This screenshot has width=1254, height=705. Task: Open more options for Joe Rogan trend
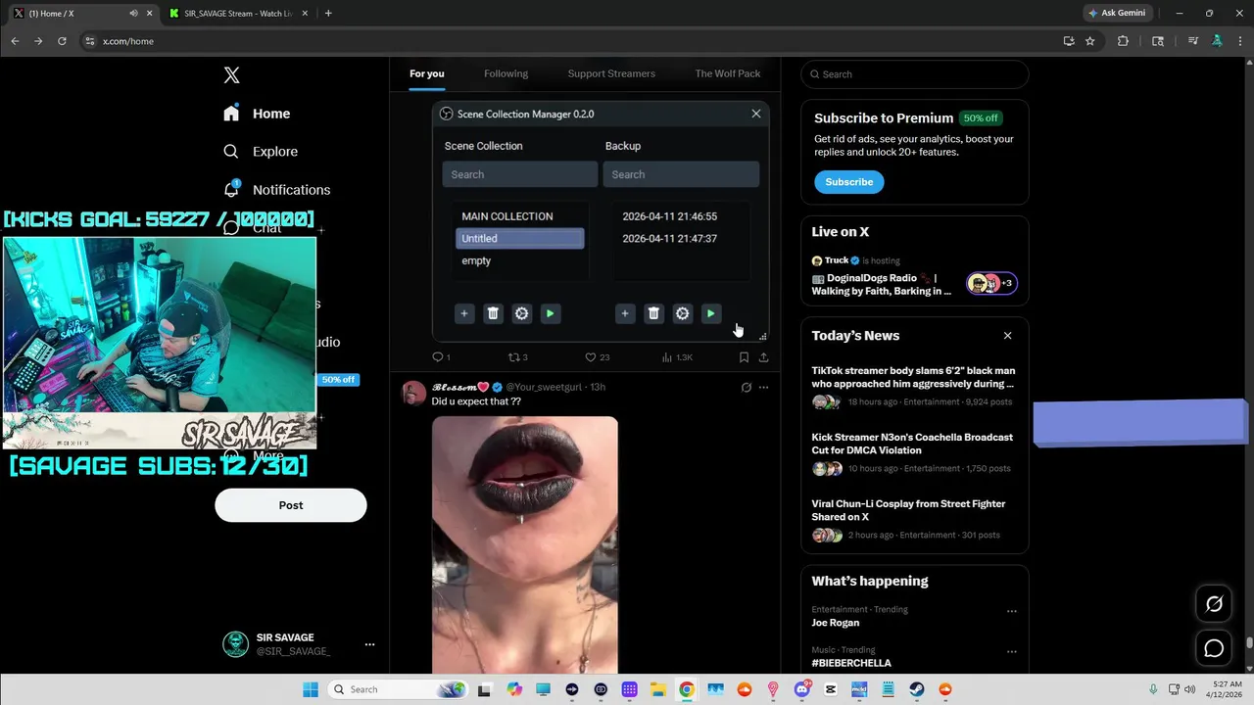click(x=1012, y=611)
